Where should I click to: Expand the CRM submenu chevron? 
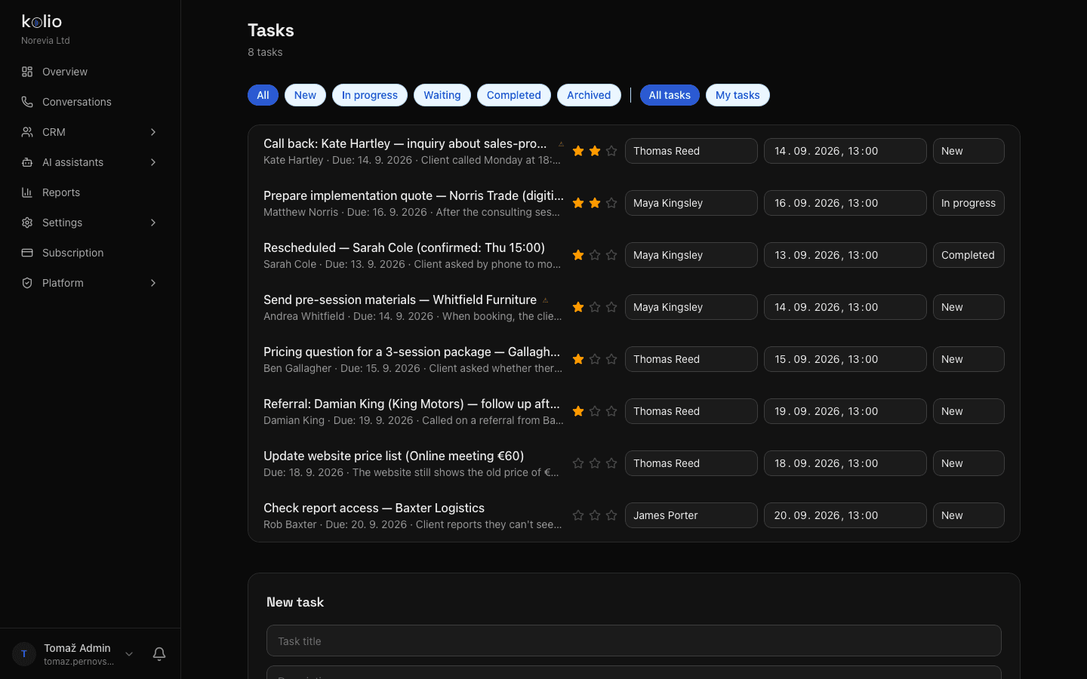click(x=153, y=132)
